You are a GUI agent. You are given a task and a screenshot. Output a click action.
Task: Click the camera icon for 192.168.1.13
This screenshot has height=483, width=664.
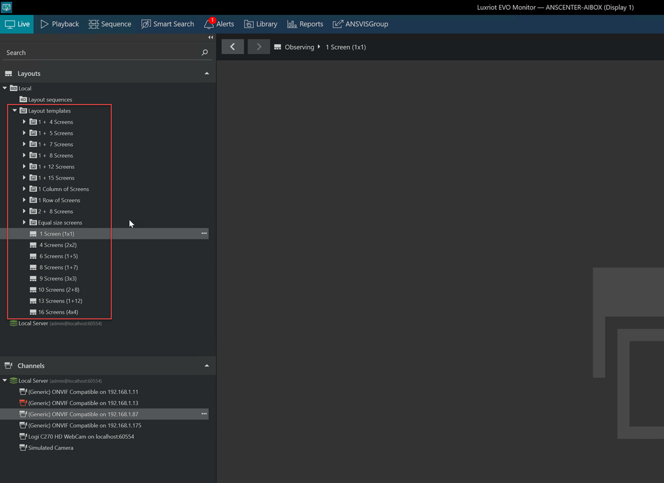point(23,403)
